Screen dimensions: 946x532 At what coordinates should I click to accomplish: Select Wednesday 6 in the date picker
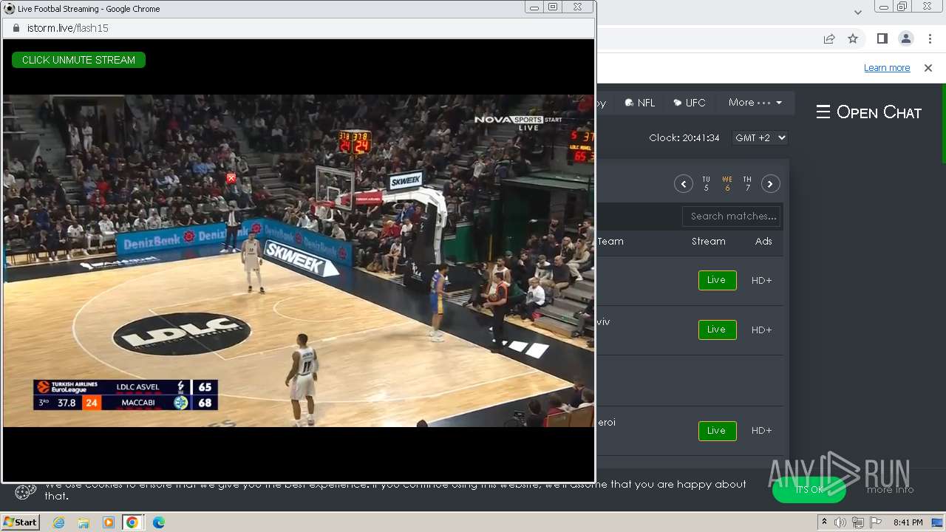727,184
